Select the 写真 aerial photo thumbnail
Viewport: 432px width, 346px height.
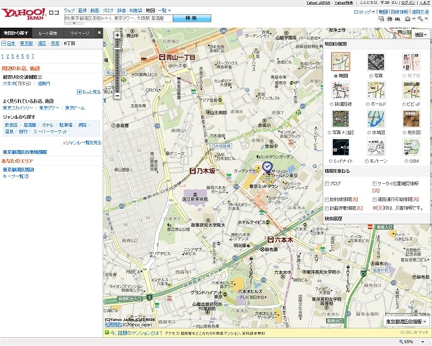376,61
